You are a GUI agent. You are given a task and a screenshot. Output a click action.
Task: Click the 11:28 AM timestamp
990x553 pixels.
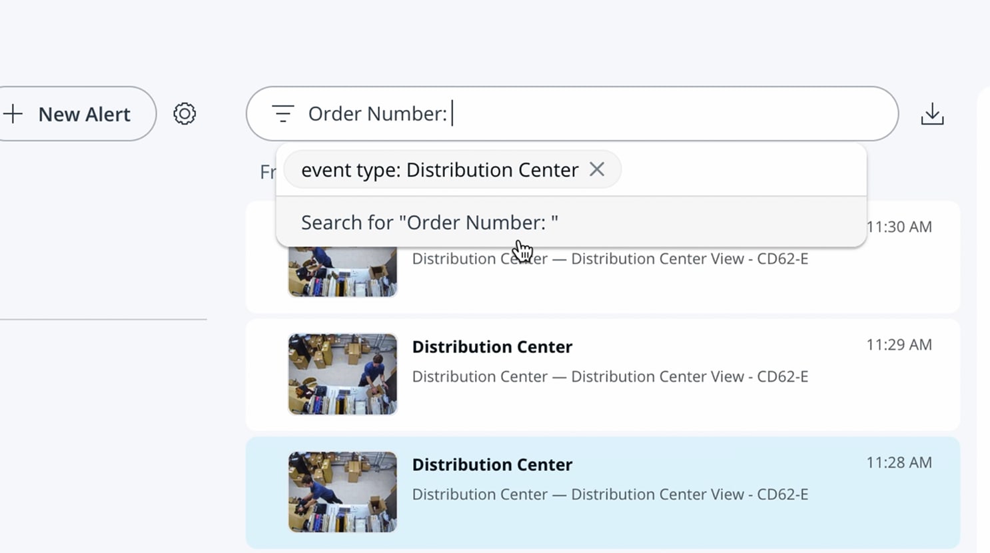pos(899,462)
